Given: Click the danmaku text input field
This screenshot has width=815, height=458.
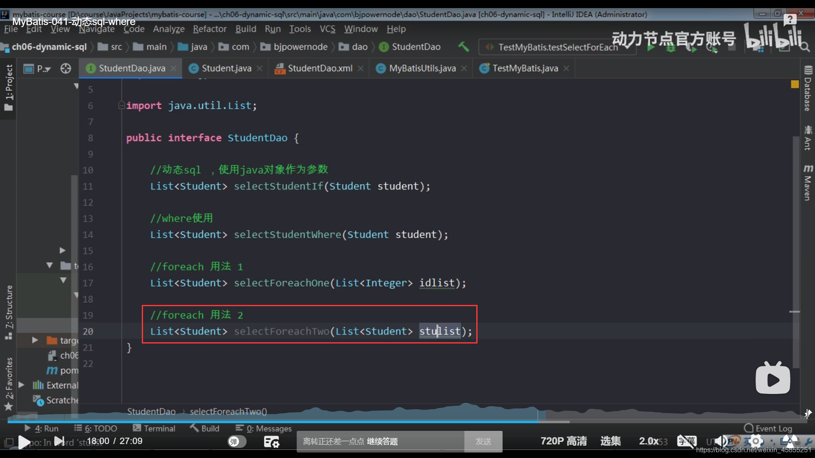Looking at the screenshot, I should click(x=380, y=441).
